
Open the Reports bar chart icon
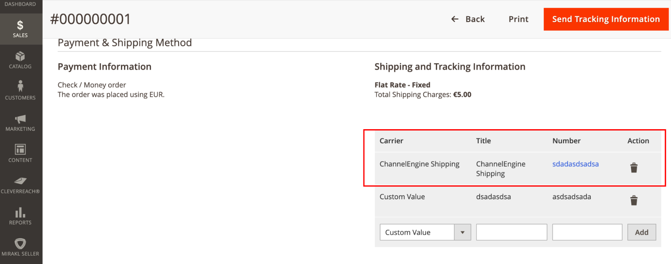tap(20, 212)
